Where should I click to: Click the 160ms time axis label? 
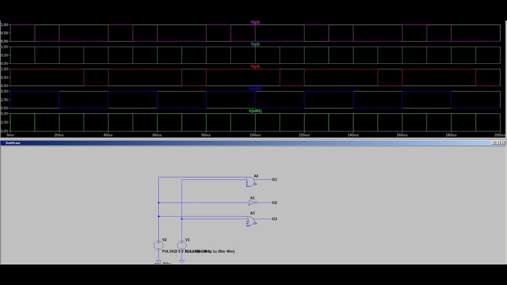coord(402,135)
